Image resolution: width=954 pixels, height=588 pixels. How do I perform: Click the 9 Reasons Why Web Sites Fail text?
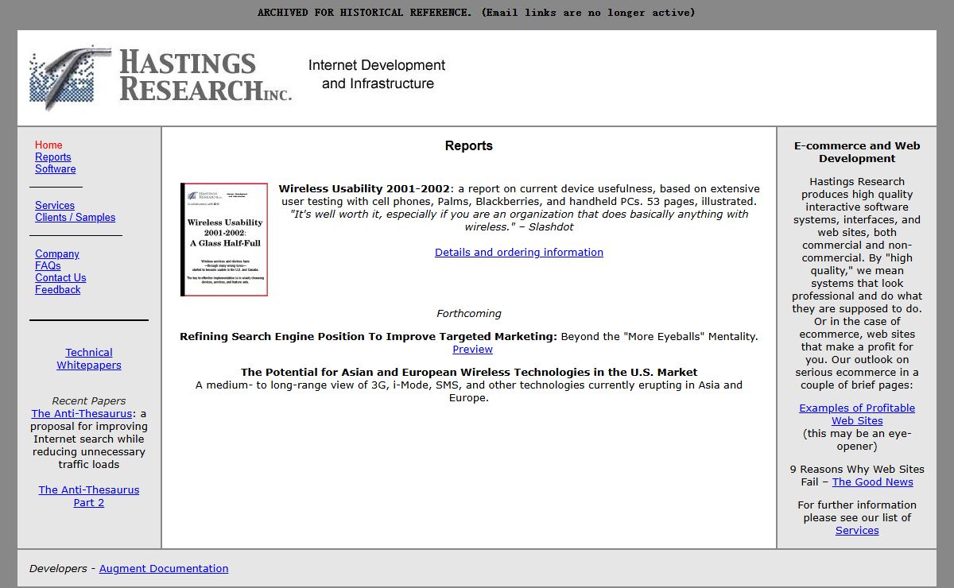pyautogui.click(x=857, y=475)
